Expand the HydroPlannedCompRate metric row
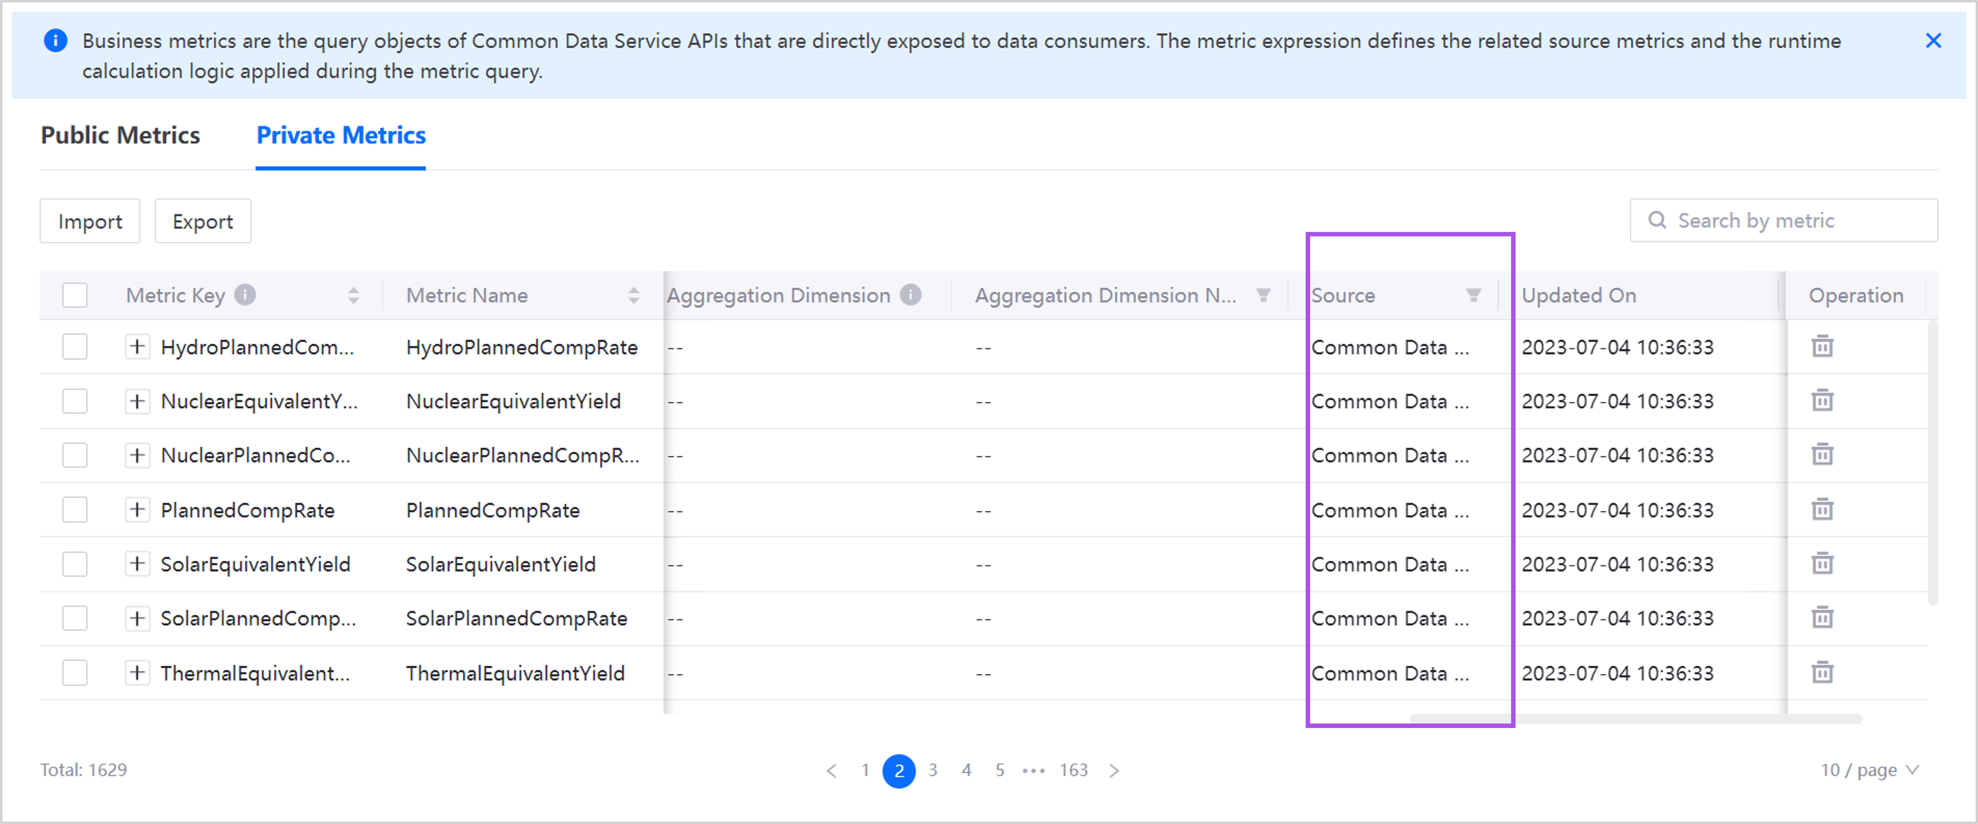 137,347
